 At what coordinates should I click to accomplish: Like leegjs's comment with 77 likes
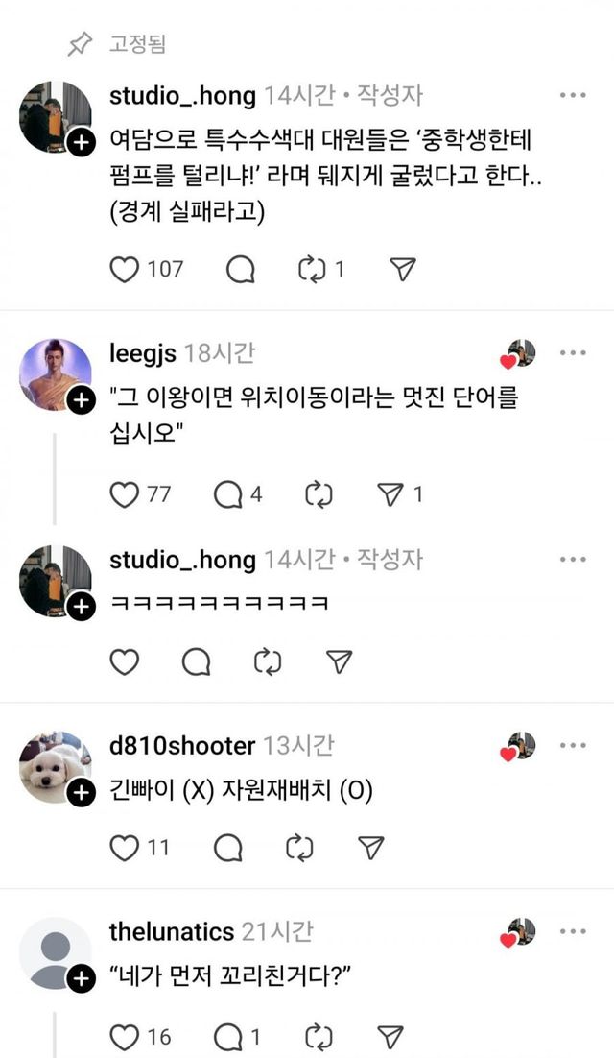pyautogui.click(x=125, y=494)
